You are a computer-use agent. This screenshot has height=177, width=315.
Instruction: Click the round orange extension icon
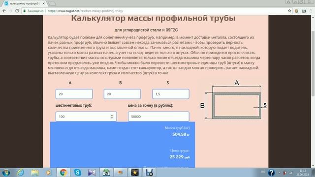pos(296,11)
